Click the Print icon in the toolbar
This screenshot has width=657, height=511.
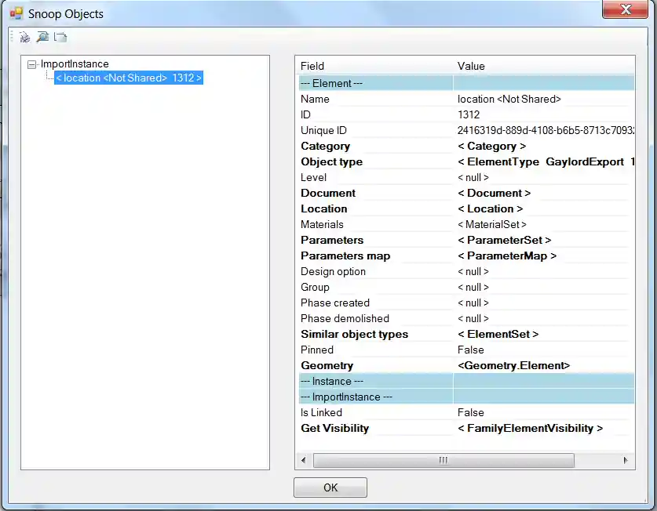[x=23, y=36]
